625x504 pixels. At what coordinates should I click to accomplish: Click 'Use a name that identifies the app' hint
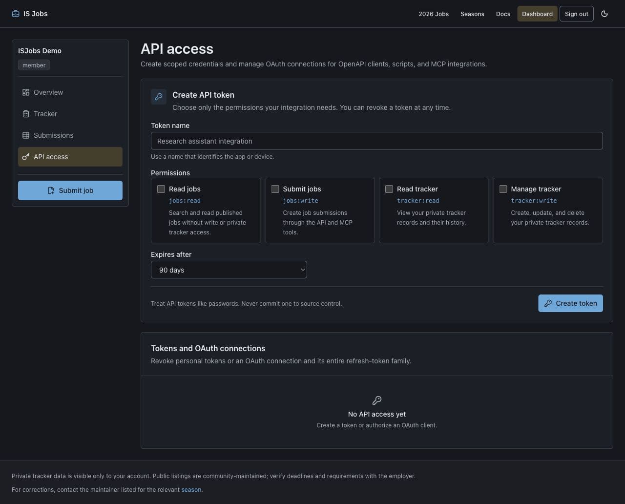point(212,157)
